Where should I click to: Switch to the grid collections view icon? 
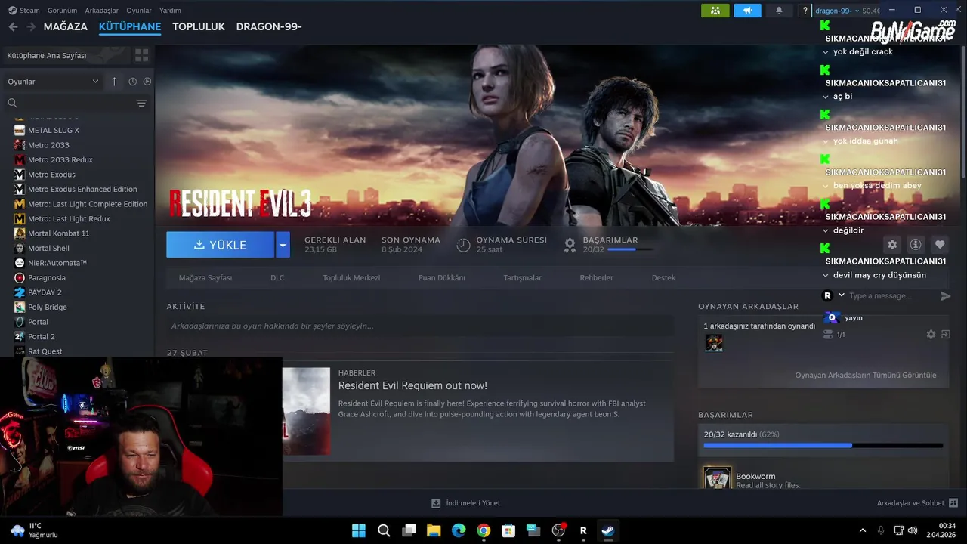point(141,55)
